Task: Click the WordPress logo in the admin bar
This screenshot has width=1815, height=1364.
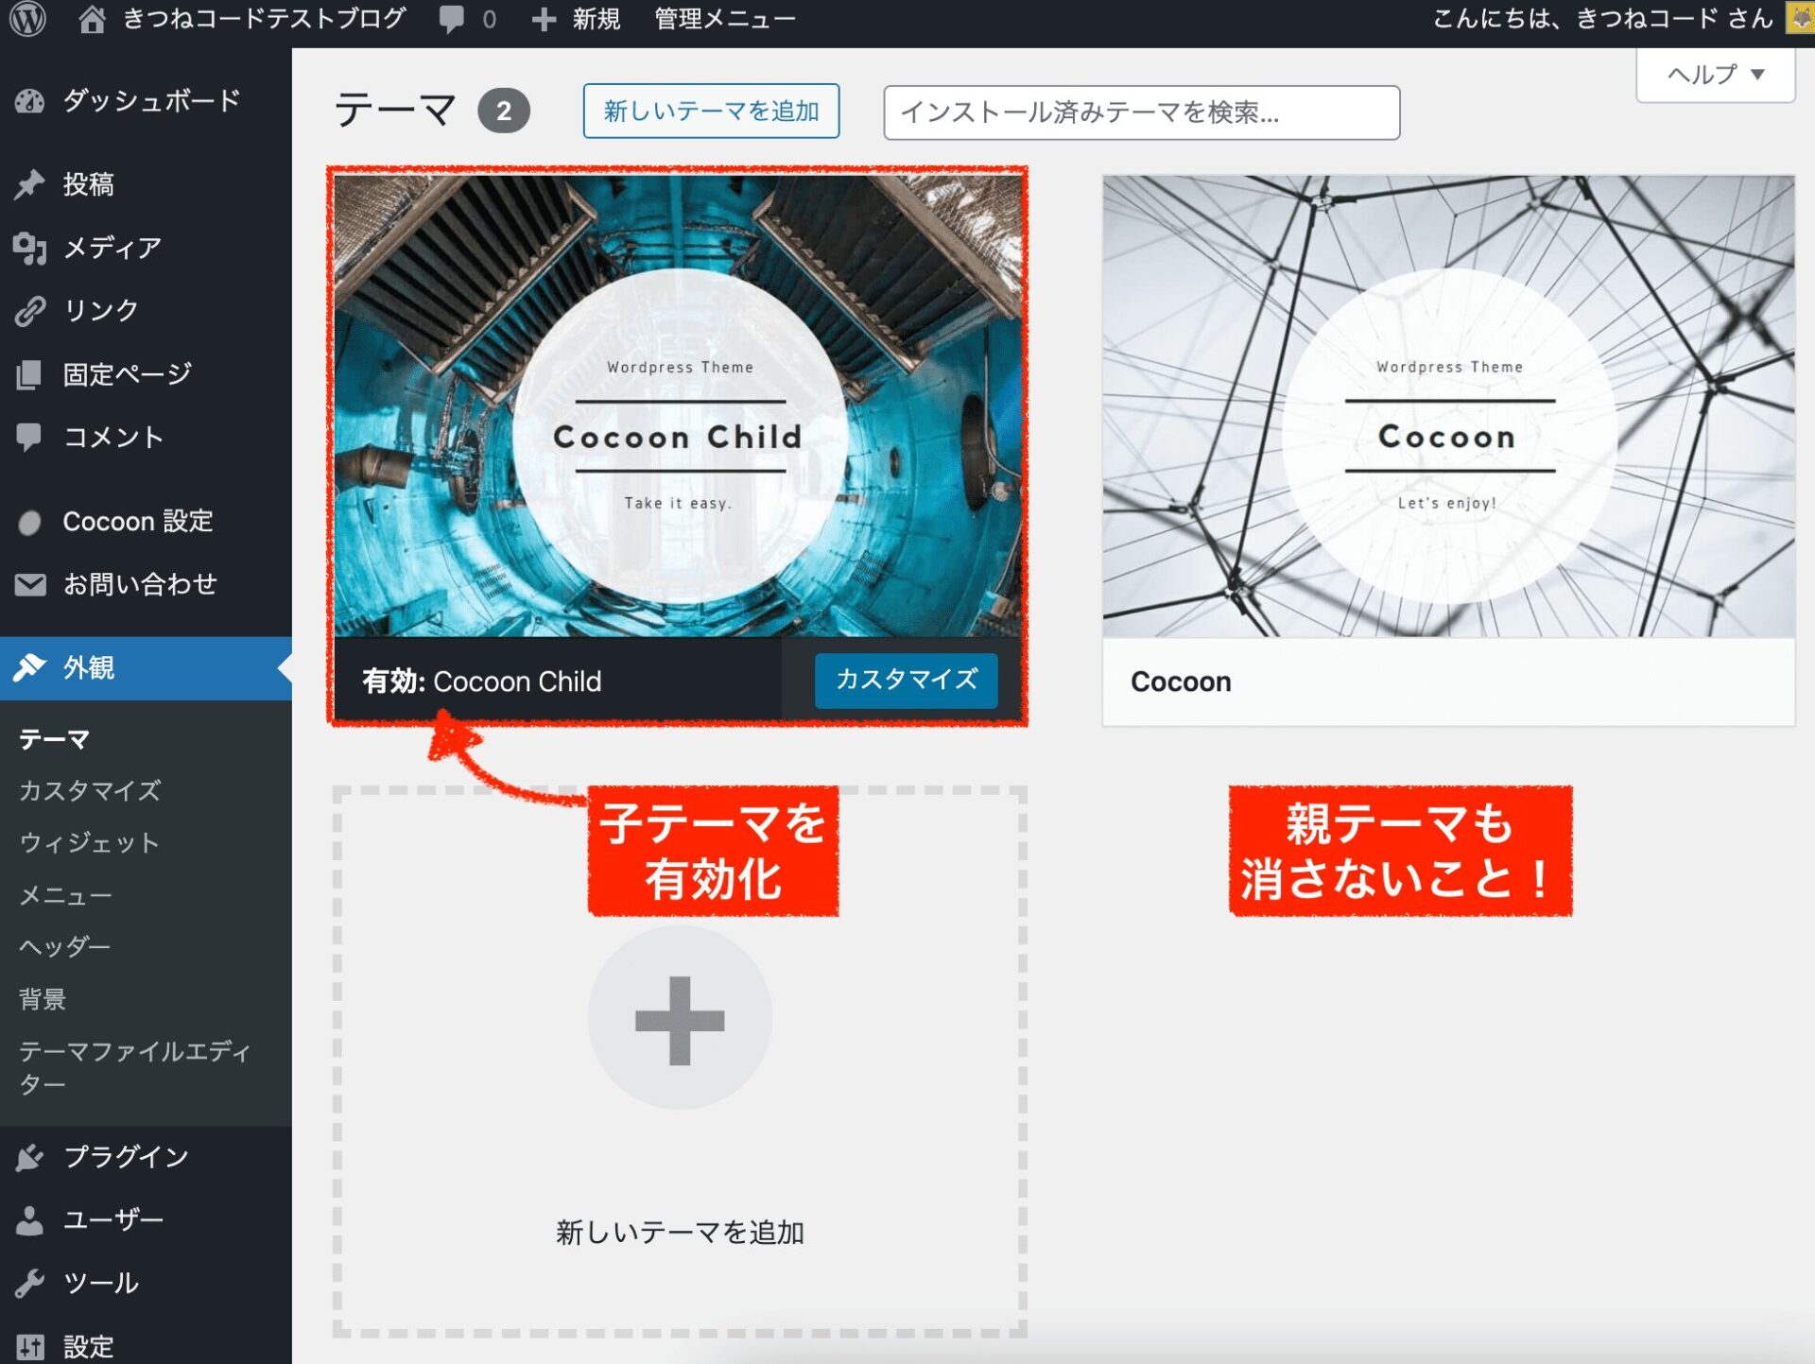Action: [27, 18]
